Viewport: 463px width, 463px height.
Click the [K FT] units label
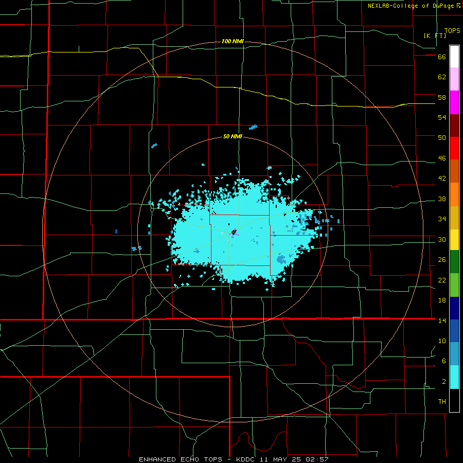pos(435,35)
